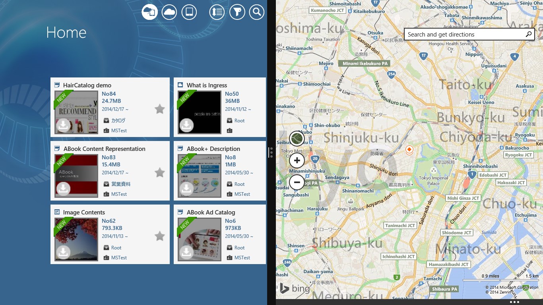543x305 pixels.
Task: Show cloud-only contents
Action: coord(169,12)
